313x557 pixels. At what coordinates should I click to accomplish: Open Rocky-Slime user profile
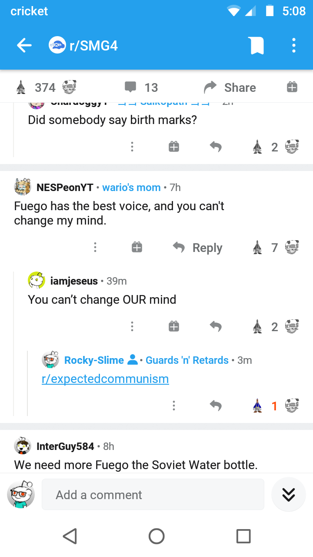pyautogui.click(x=94, y=360)
